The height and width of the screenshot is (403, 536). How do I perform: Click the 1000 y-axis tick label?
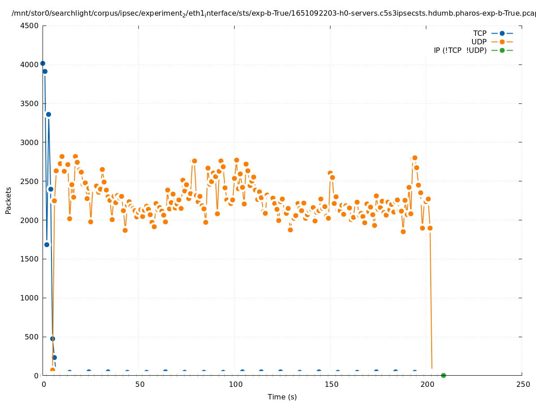coord(30,298)
